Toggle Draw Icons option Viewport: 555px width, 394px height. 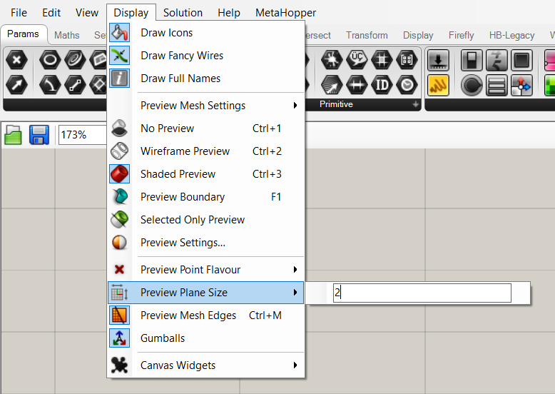pos(166,33)
